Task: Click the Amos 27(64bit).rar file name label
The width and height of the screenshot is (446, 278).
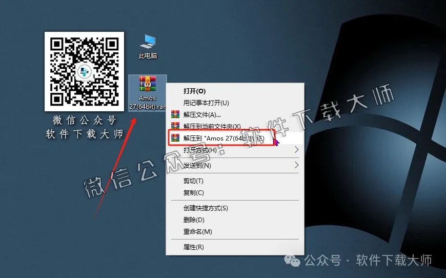Action: click(147, 102)
